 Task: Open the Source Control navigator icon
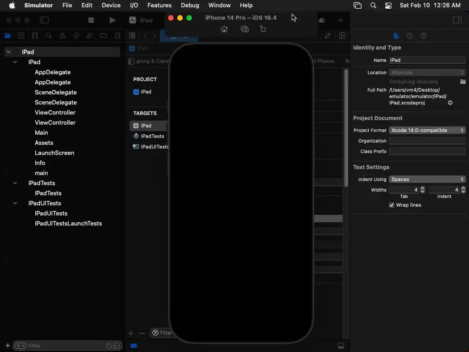(x=21, y=36)
